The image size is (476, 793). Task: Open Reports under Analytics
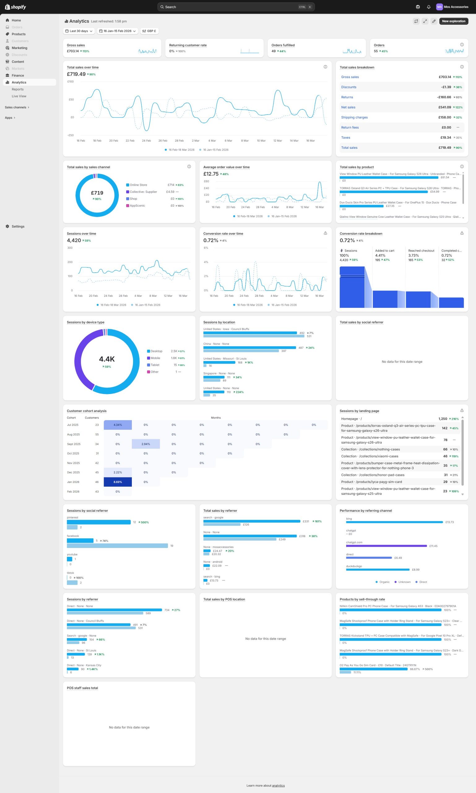[18, 89]
